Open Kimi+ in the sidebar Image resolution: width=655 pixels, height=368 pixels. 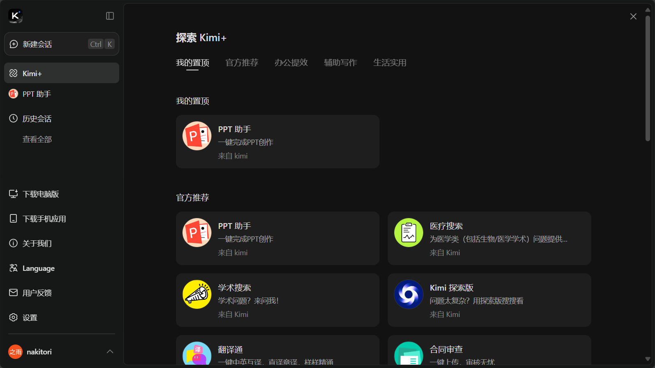[62, 73]
